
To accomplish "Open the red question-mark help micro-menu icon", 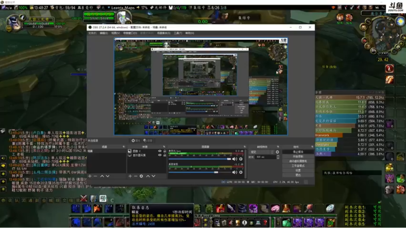I will (265, 222).
